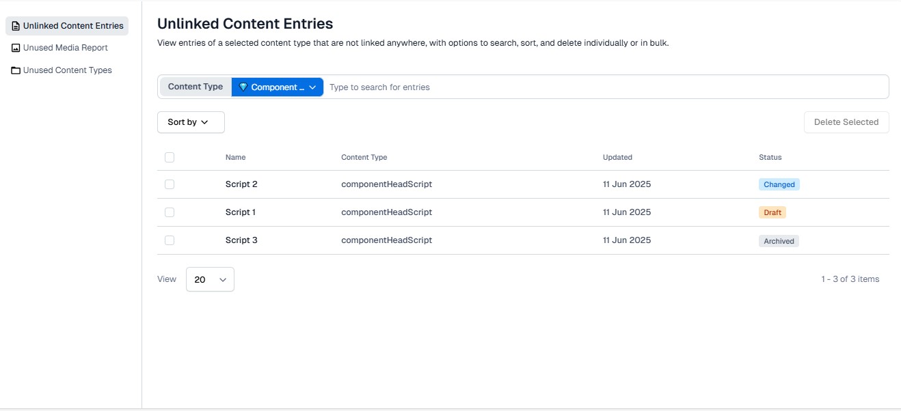Click the Changed status badge on Script 2

[779, 184]
